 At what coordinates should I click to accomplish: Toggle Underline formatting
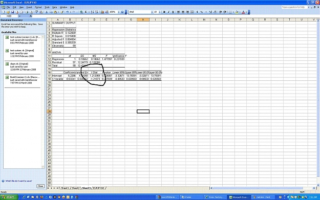click(173, 12)
